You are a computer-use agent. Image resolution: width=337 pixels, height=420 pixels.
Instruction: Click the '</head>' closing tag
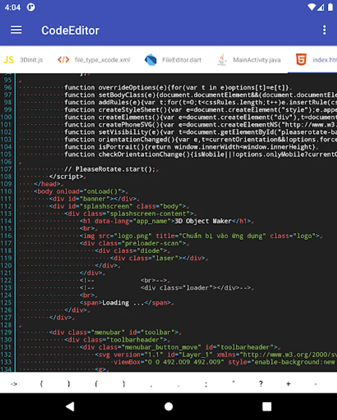coord(47,184)
